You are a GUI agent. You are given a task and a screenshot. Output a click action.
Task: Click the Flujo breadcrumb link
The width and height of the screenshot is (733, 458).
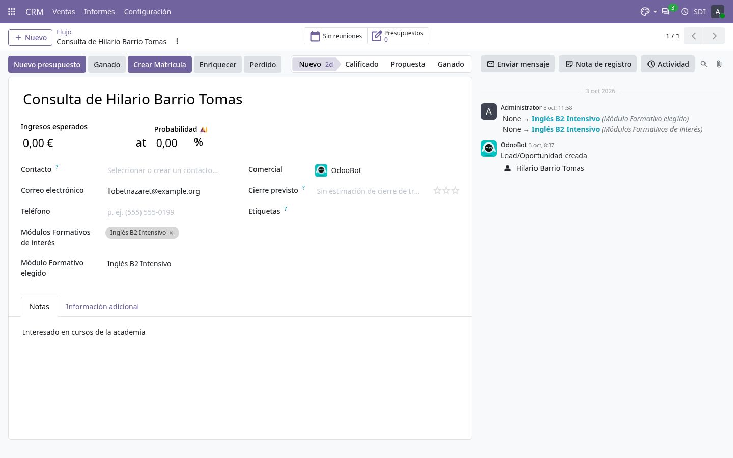tap(64, 32)
